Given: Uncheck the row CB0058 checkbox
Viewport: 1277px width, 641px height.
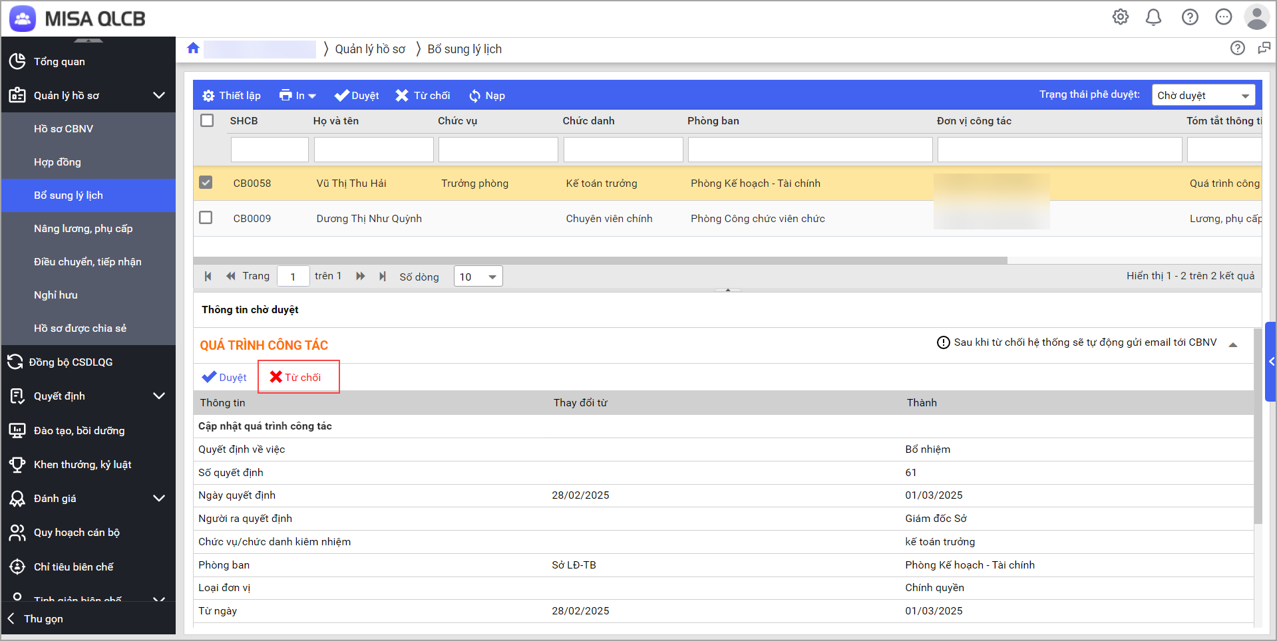Looking at the screenshot, I should [x=206, y=183].
